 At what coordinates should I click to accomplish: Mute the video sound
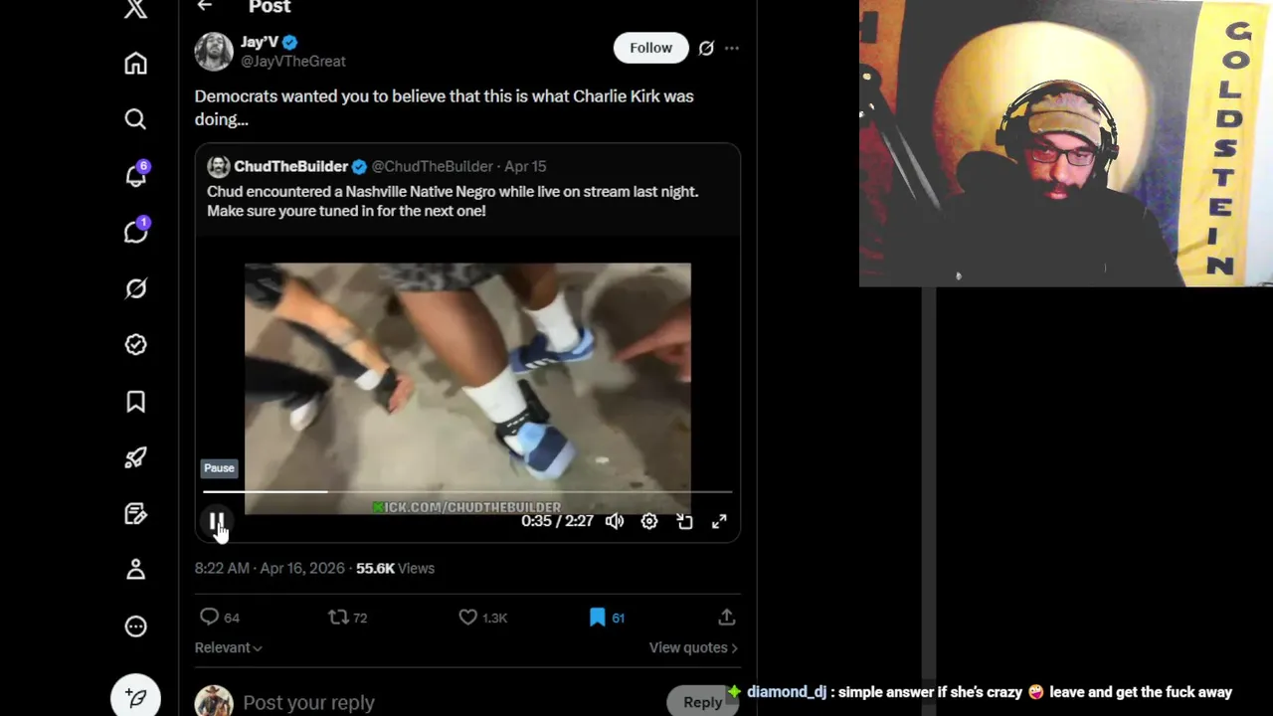pos(615,521)
